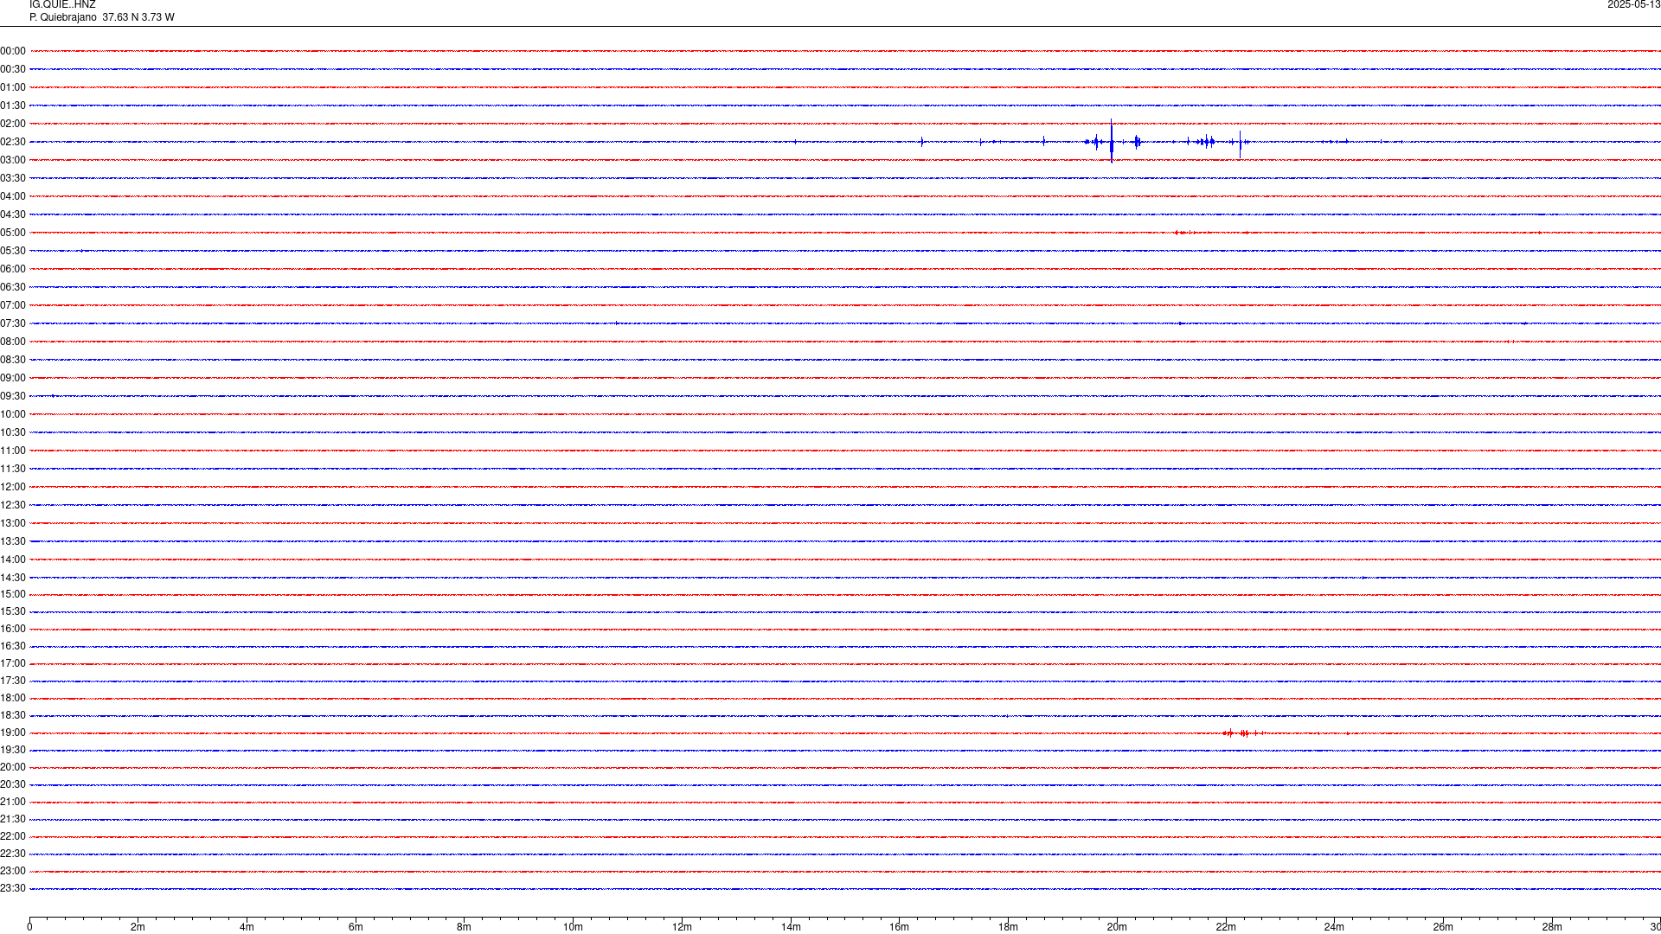Click the 16m tick label on axis
This screenshot has height=934, width=1661.
click(x=900, y=927)
